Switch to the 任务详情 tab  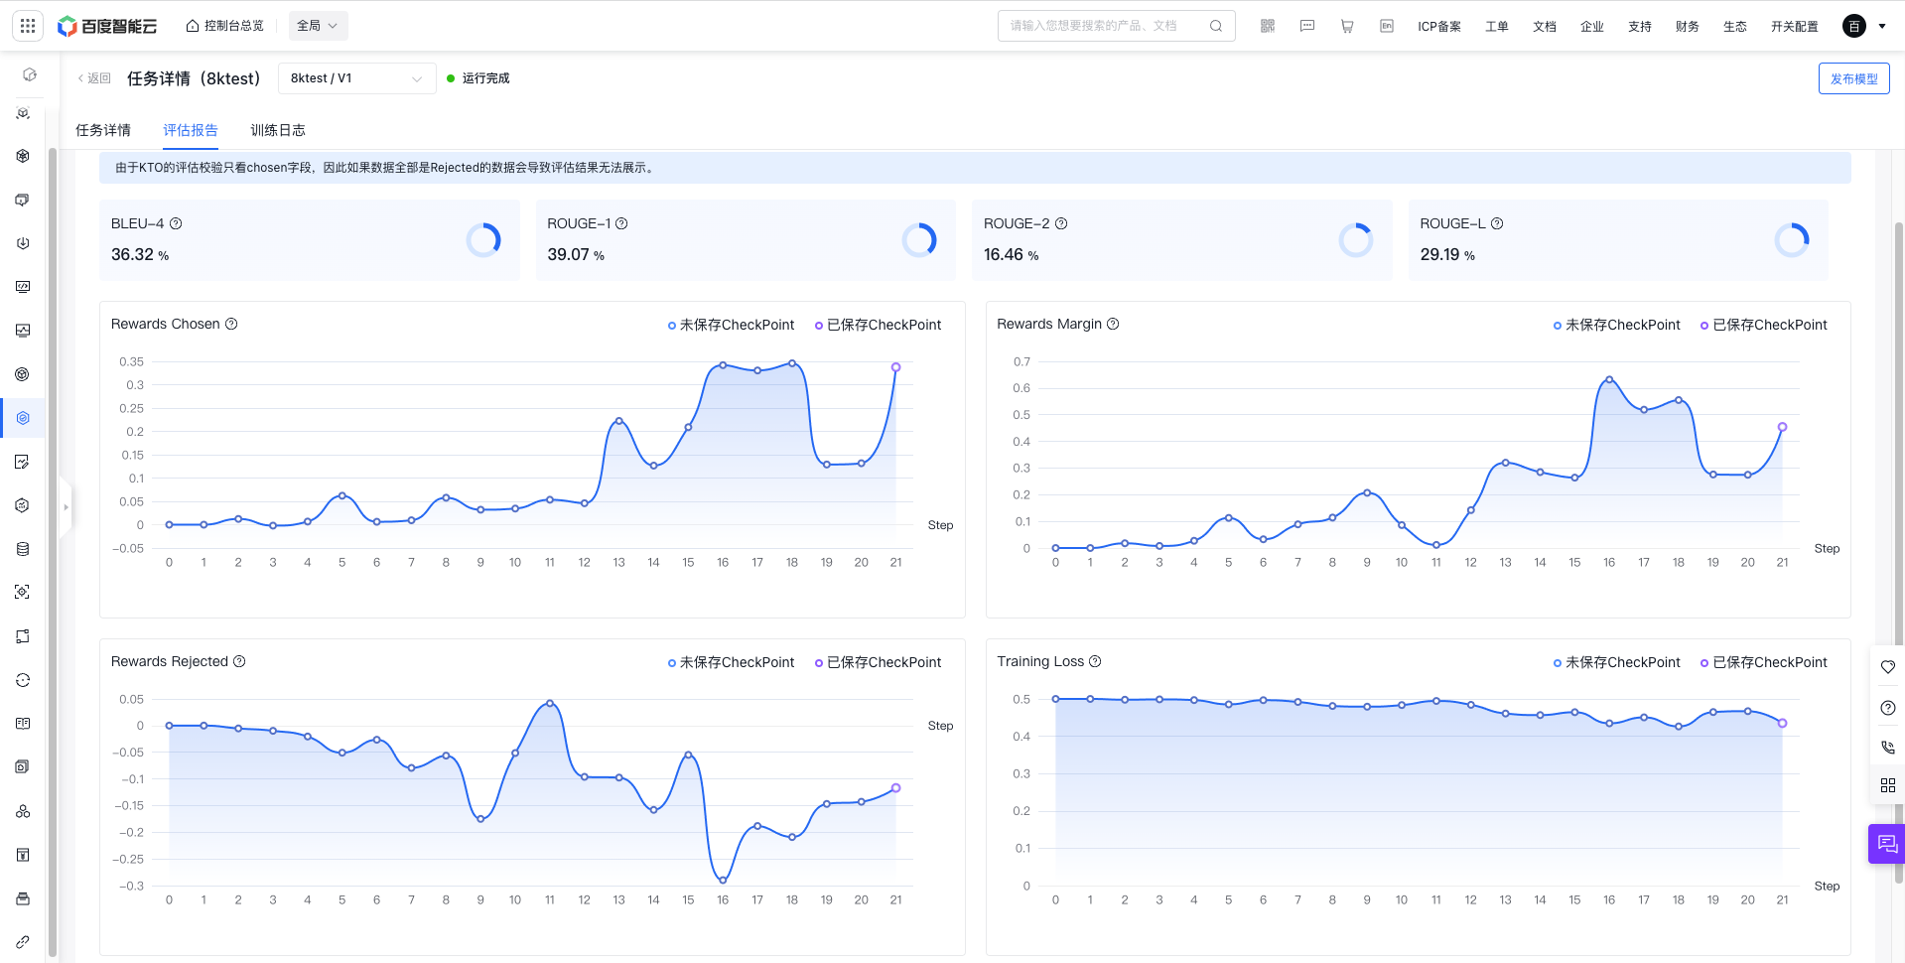(103, 130)
